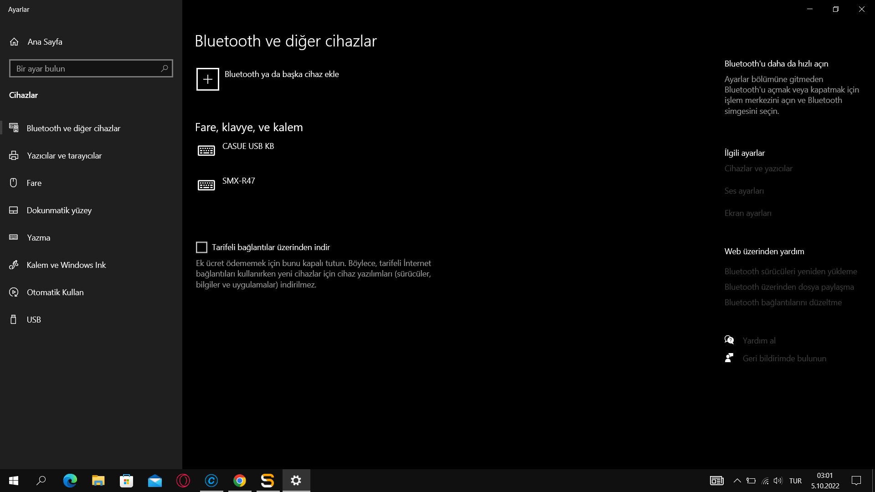This screenshot has width=875, height=492.
Task: Open Microsoft Edge from the taskbar
Action: click(x=70, y=481)
